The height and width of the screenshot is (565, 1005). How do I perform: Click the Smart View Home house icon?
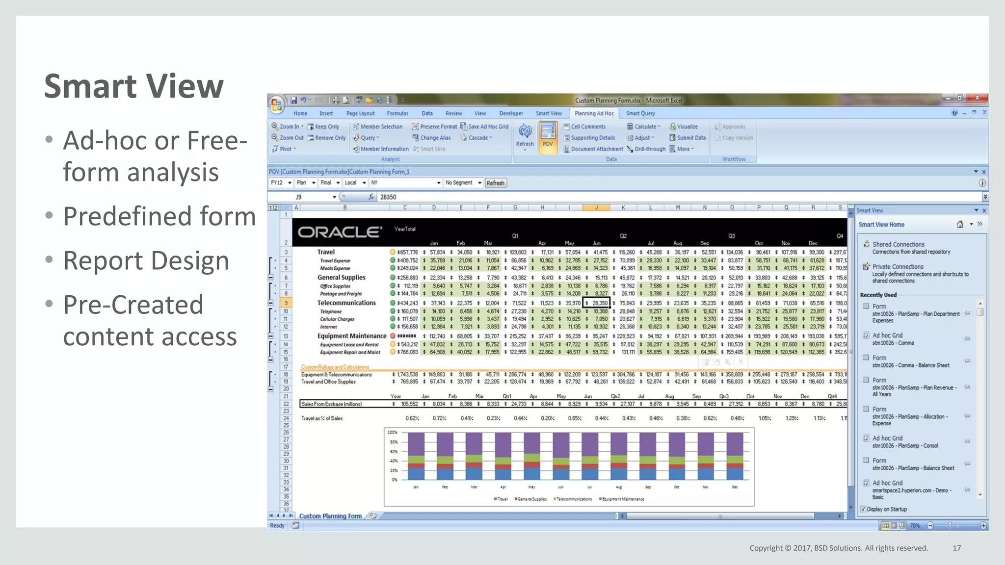[959, 225]
